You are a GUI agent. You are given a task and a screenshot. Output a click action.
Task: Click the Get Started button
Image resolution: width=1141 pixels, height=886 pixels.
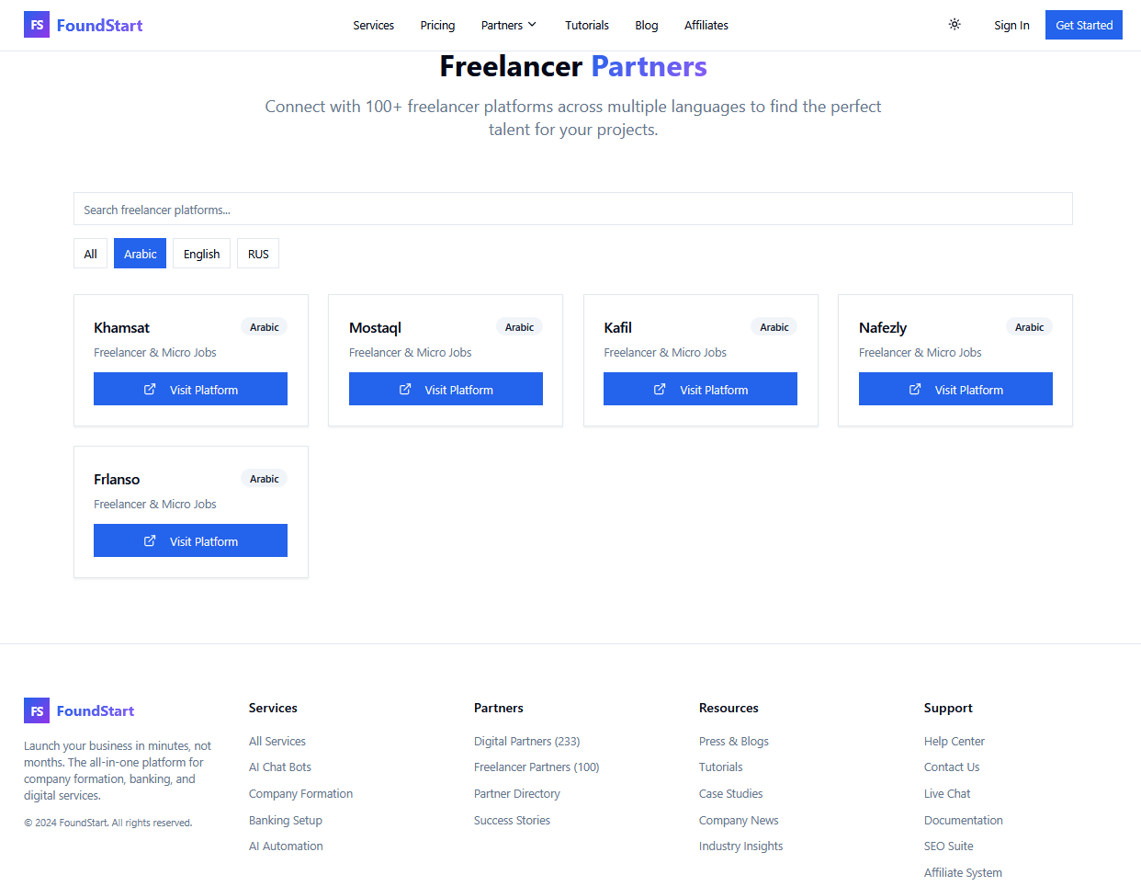click(1083, 25)
